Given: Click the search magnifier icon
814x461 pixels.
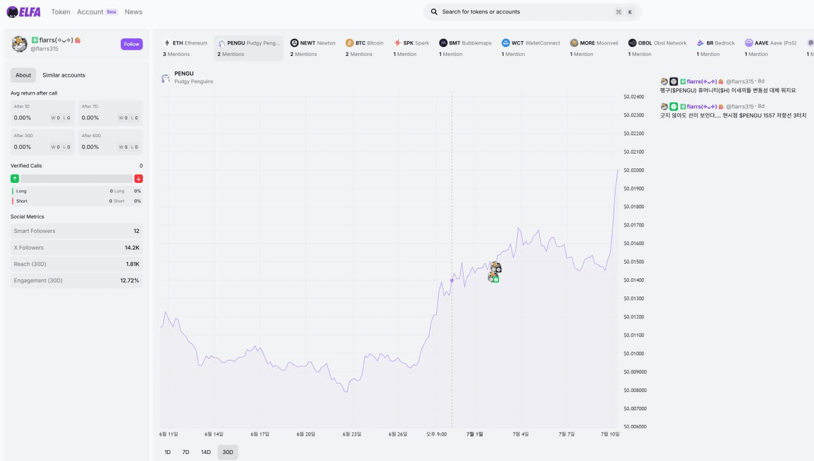Looking at the screenshot, I should tap(434, 12).
